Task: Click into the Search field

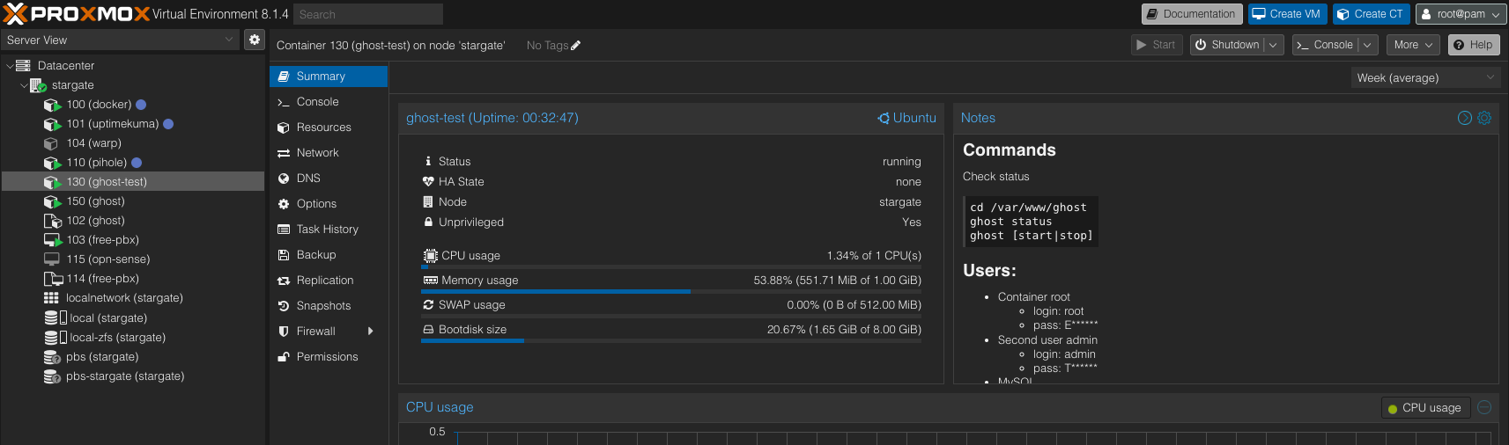Action: click(x=368, y=14)
